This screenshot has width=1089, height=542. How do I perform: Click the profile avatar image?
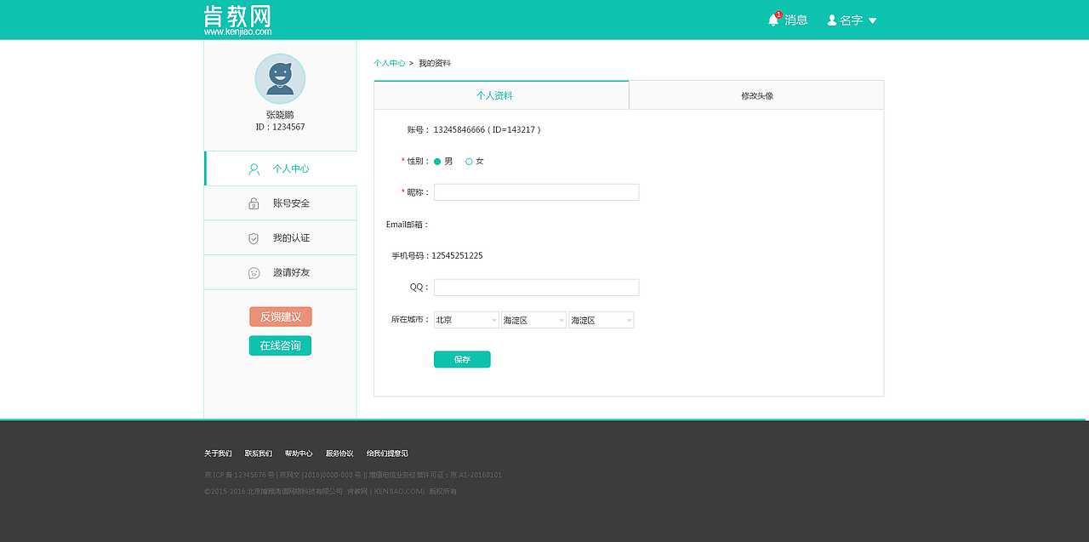pos(280,78)
